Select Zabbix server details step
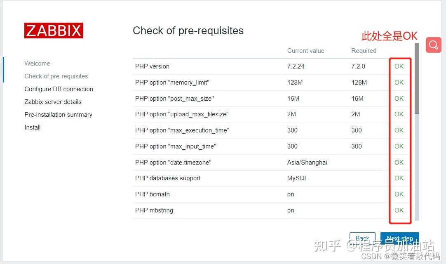446x264 pixels. click(53, 102)
